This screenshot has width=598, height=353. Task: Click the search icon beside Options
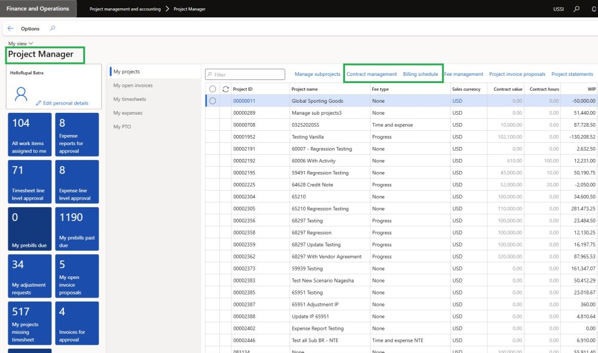tap(53, 28)
